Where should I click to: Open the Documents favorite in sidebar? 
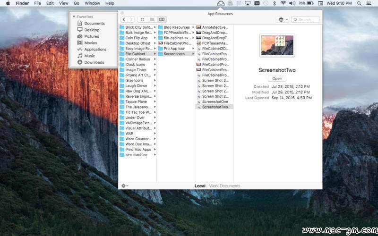(x=94, y=24)
